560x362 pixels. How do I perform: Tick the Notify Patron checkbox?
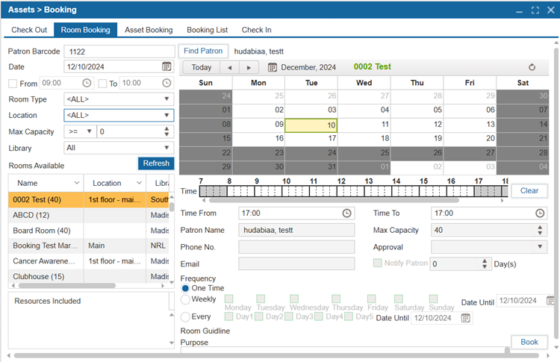pos(378,263)
